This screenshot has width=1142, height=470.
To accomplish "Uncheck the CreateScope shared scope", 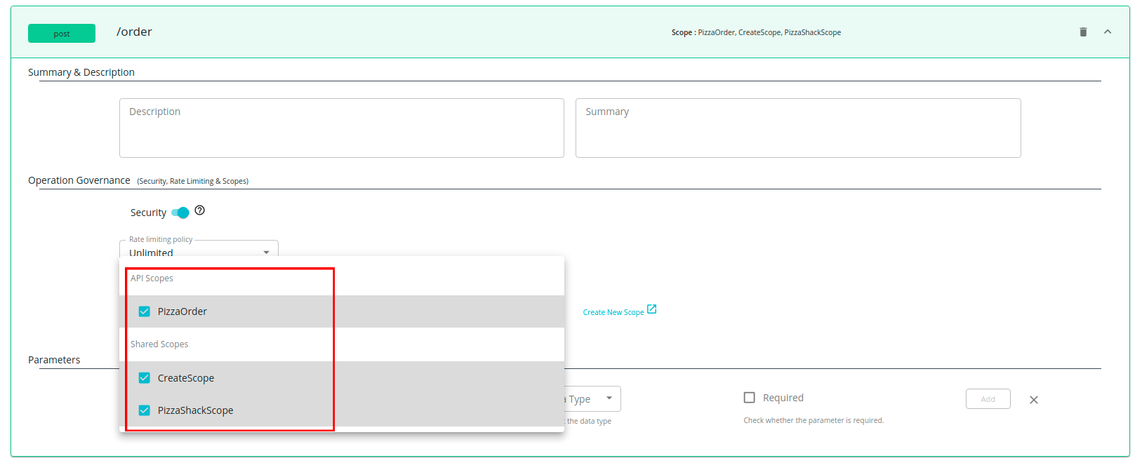I will point(145,378).
